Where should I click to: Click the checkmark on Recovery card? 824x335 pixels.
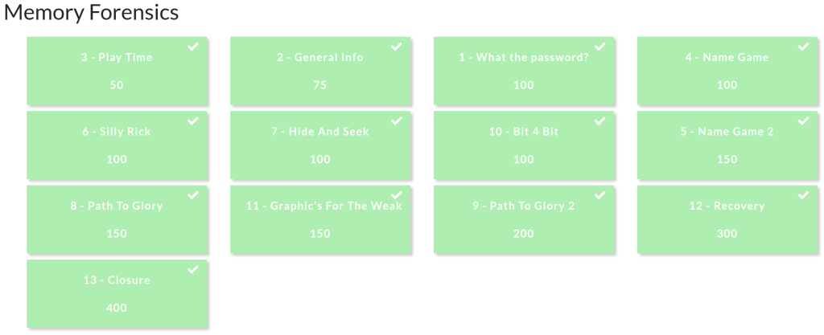point(803,195)
